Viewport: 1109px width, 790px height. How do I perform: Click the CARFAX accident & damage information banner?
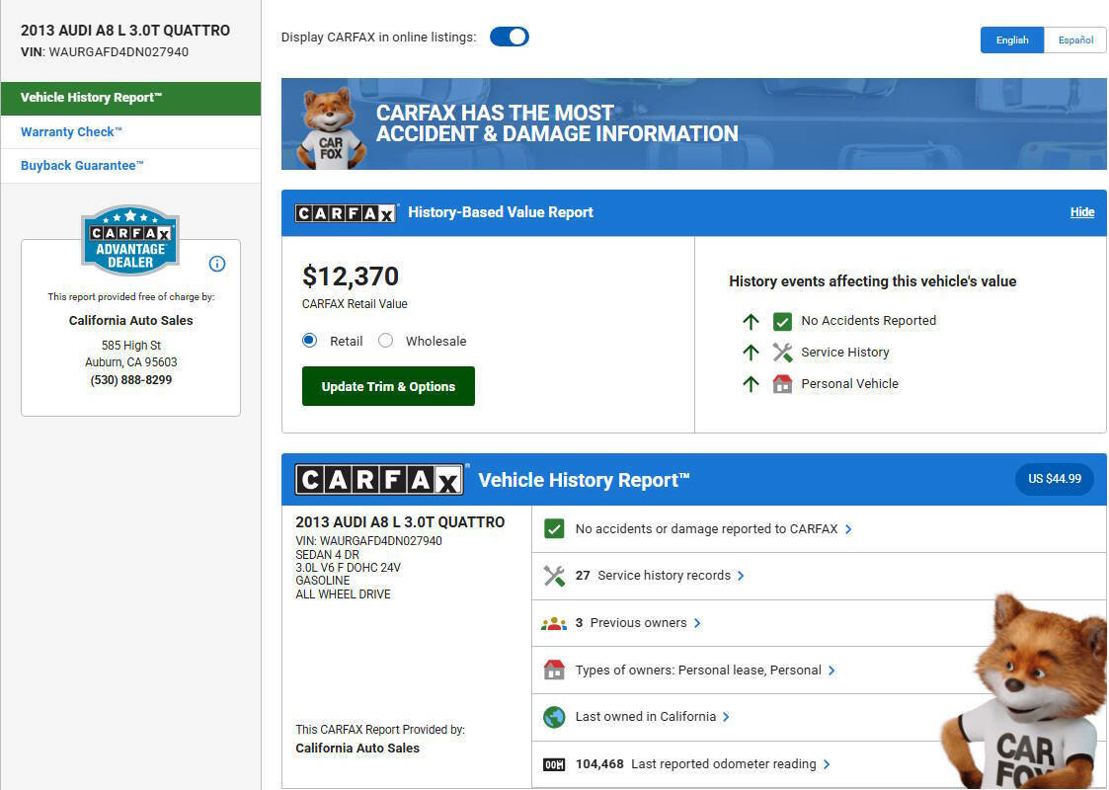pyautogui.click(x=694, y=123)
